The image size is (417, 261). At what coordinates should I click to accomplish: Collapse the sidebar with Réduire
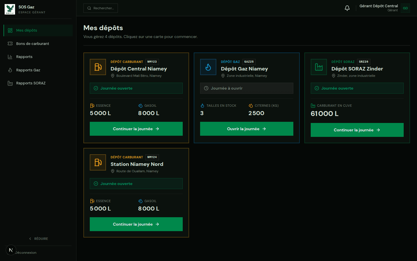point(39,239)
